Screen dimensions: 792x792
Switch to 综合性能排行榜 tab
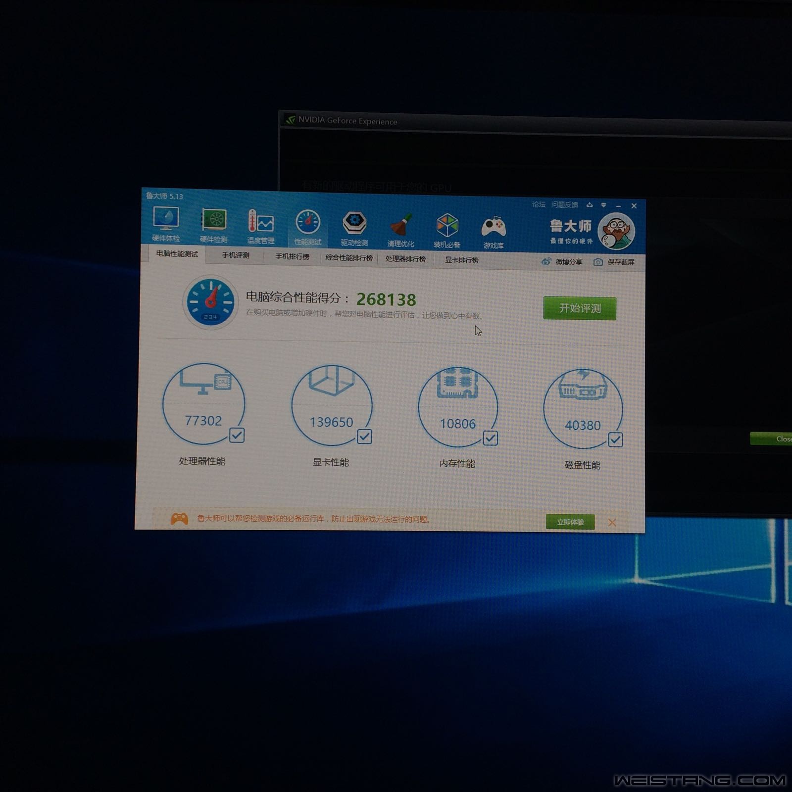349,258
